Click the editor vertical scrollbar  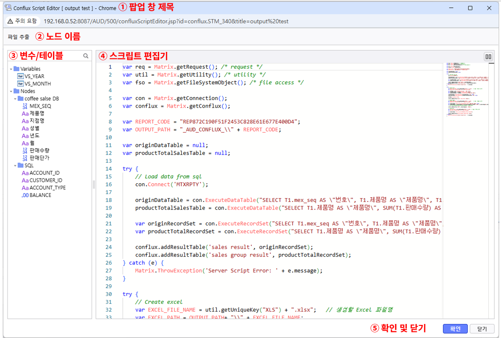click(x=492, y=187)
